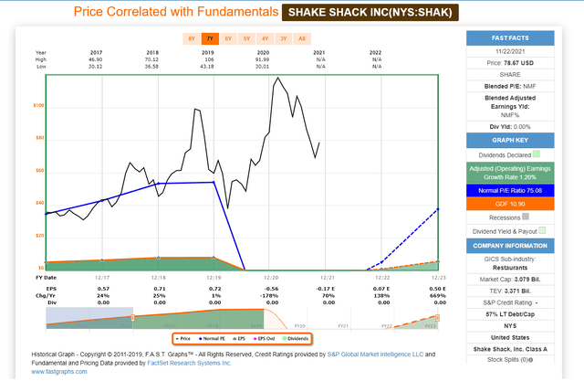The width and height of the screenshot is (584, 381).
Task: Click the TEV 3.371 Bil. entry
Action: 510,291
